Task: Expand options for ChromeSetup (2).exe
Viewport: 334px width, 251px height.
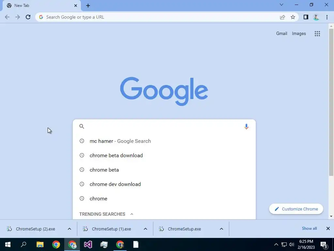Action: pyautogui.click(x=69, y=229)
